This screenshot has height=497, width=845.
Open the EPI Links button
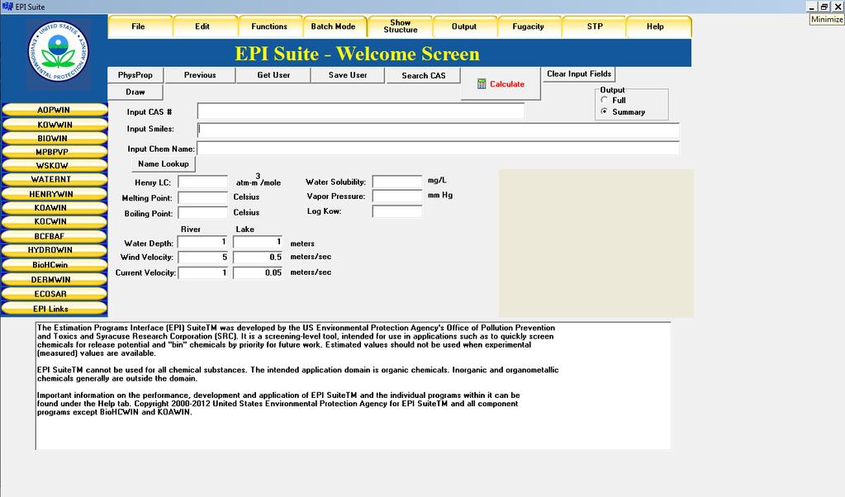click(x=54, y=309)
